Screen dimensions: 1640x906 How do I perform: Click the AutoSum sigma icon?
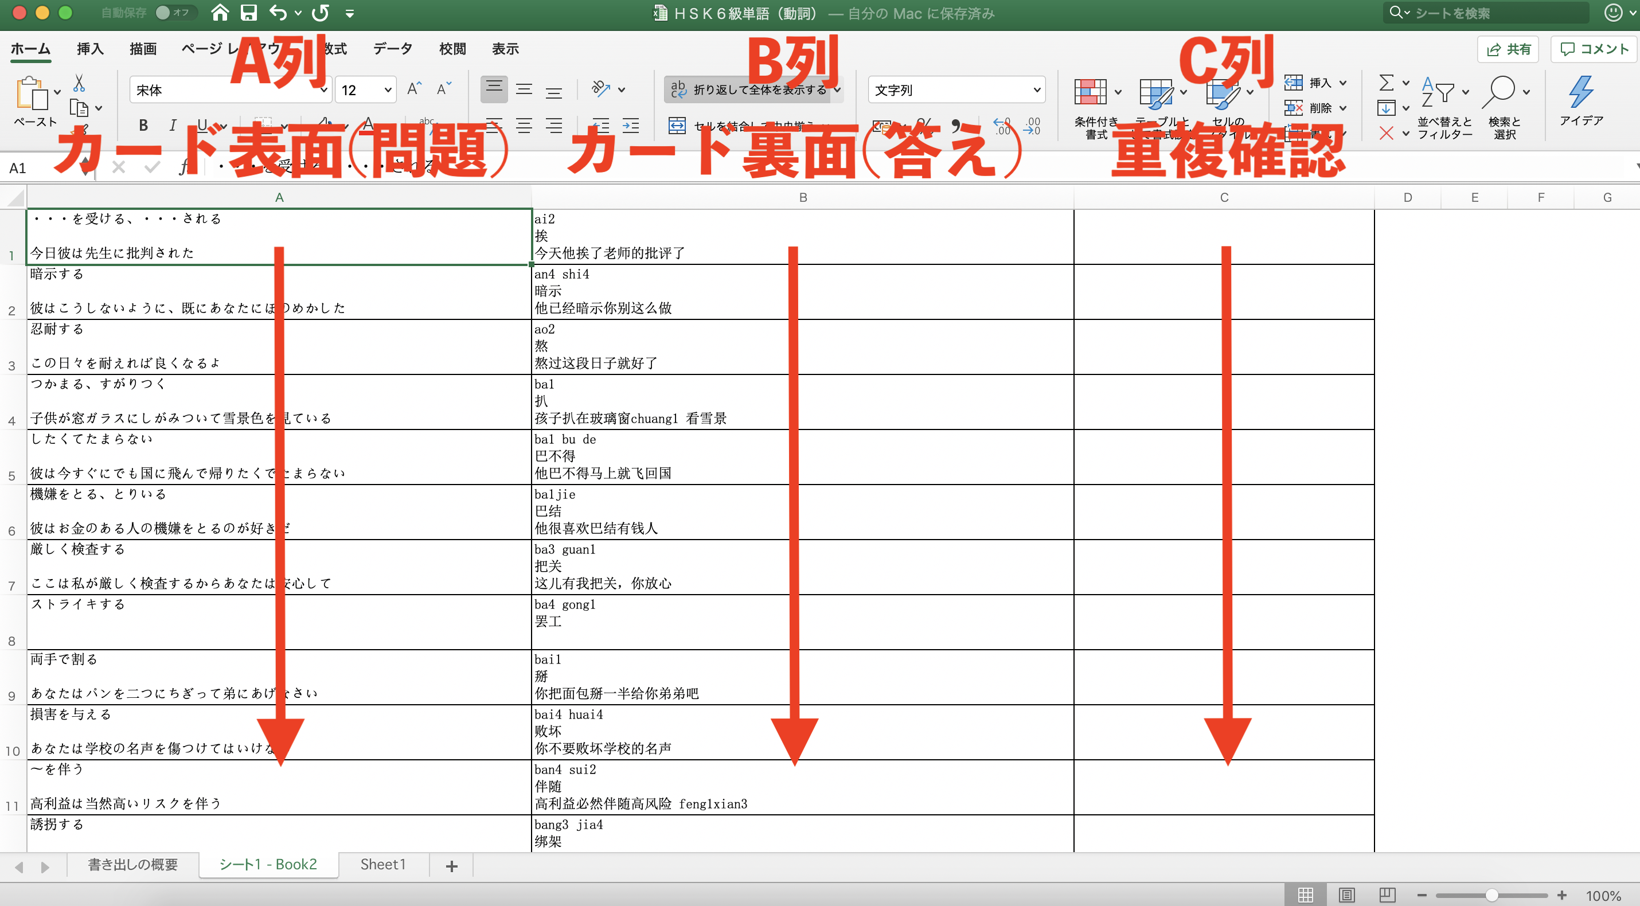(x=1386, y=83)
